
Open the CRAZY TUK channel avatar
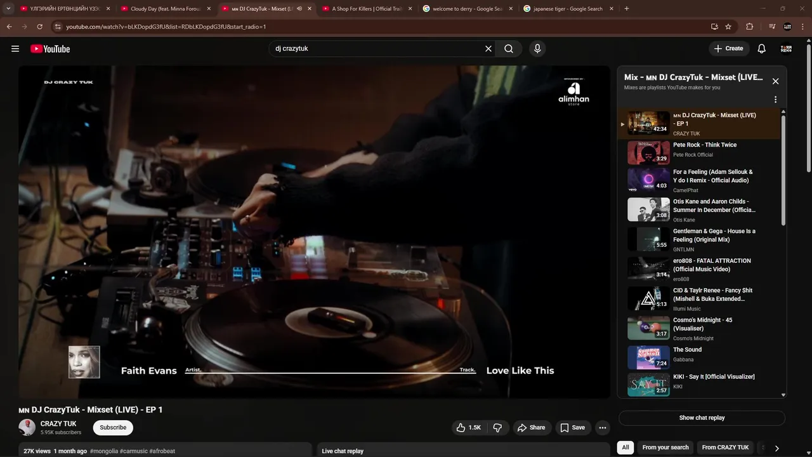click(x=27, y=428)
